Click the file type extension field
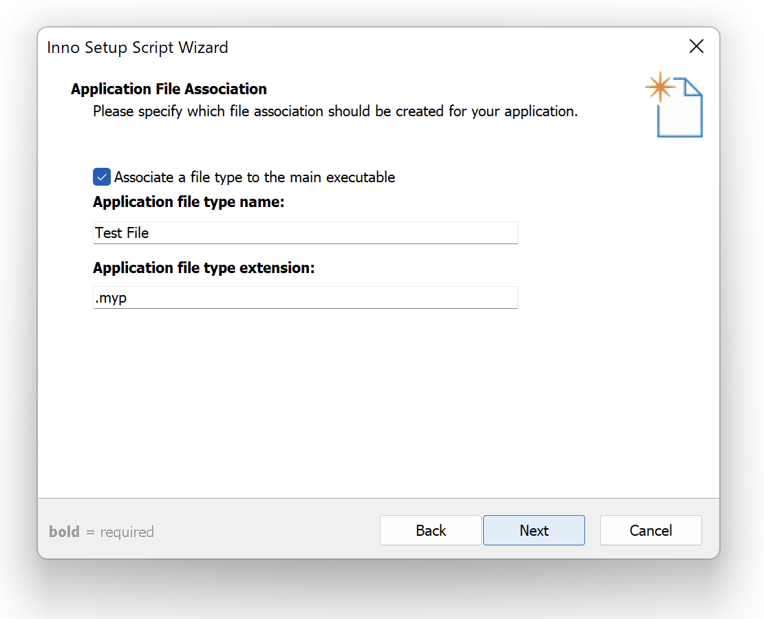This screenshot has width=764, height=619. point(305,298)
